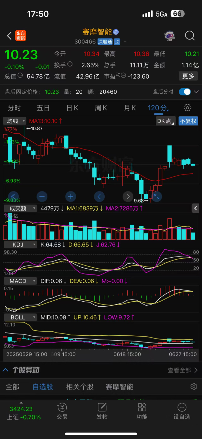This screenshot has width=202, height=439.
Task: Switch to the 周K tab
Action: (101, 108)
